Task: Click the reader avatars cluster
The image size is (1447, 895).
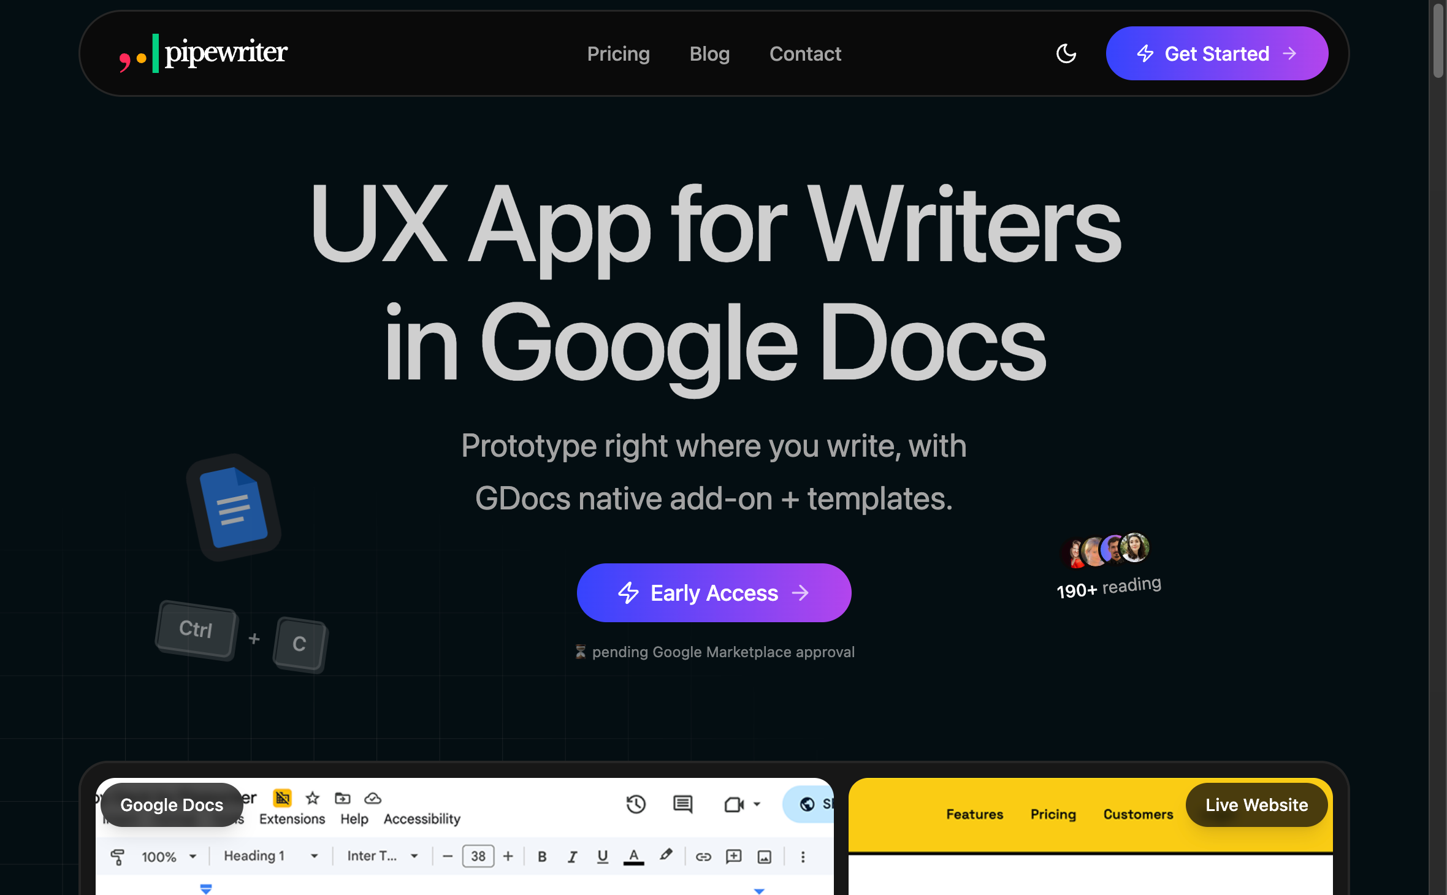Action: tap(1106, 549)
